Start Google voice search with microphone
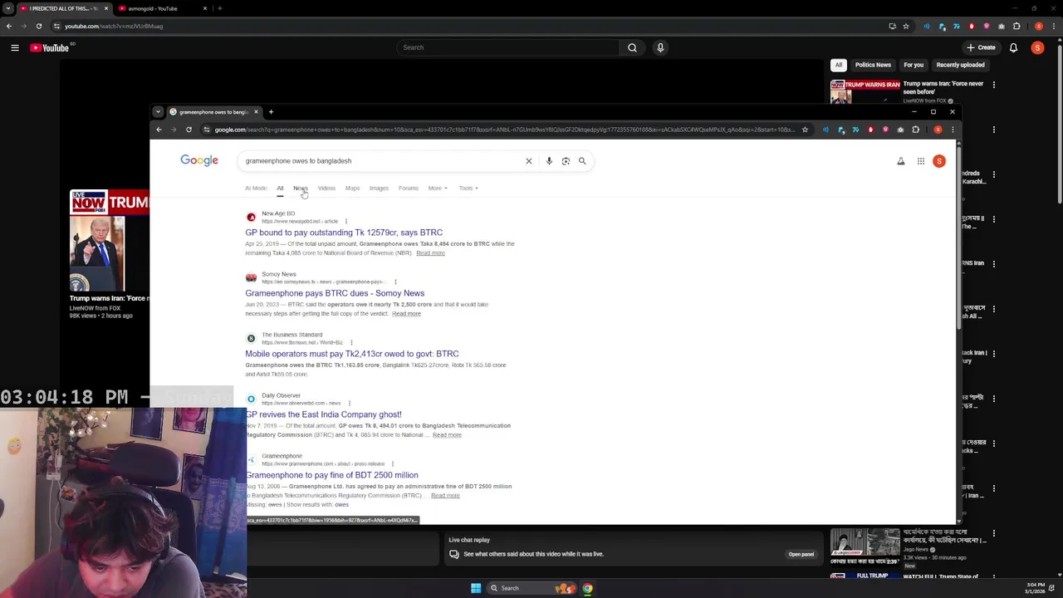The image size is (1063, 598). tap(549, 161)
